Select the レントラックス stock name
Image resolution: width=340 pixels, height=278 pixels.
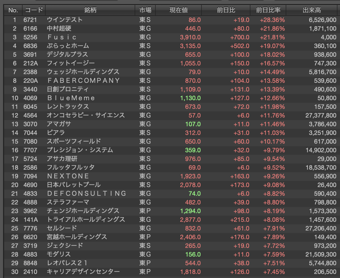[x=68, y=107]
